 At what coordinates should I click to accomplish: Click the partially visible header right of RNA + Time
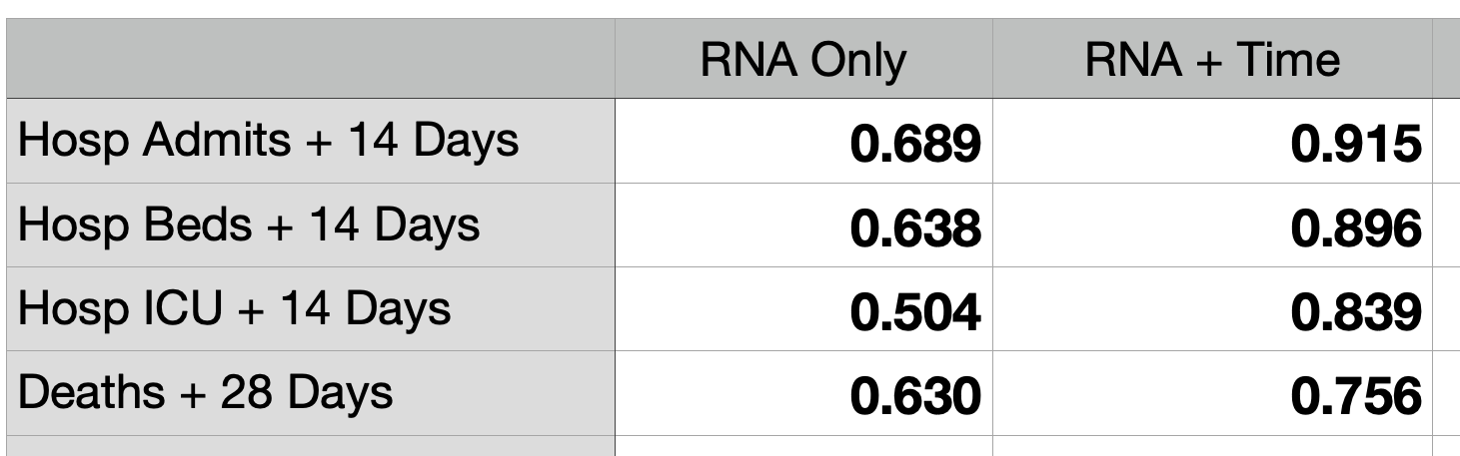coord(1447,60)
